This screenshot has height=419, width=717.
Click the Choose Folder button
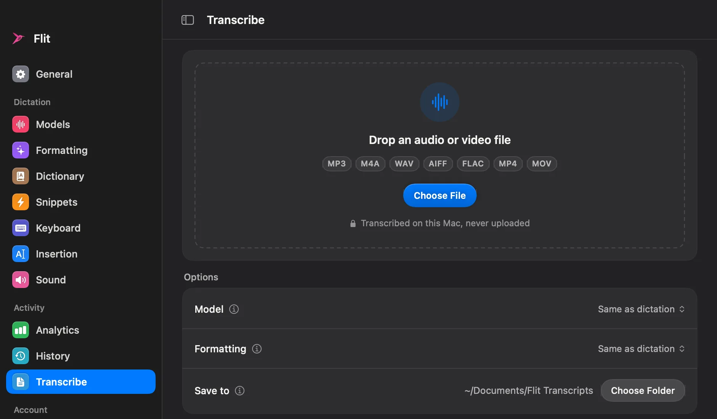(x=643, y=390)
